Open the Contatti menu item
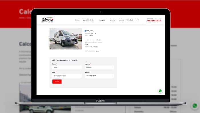Image resolution: width=200 pixels, height=113 pixels. 130,20
